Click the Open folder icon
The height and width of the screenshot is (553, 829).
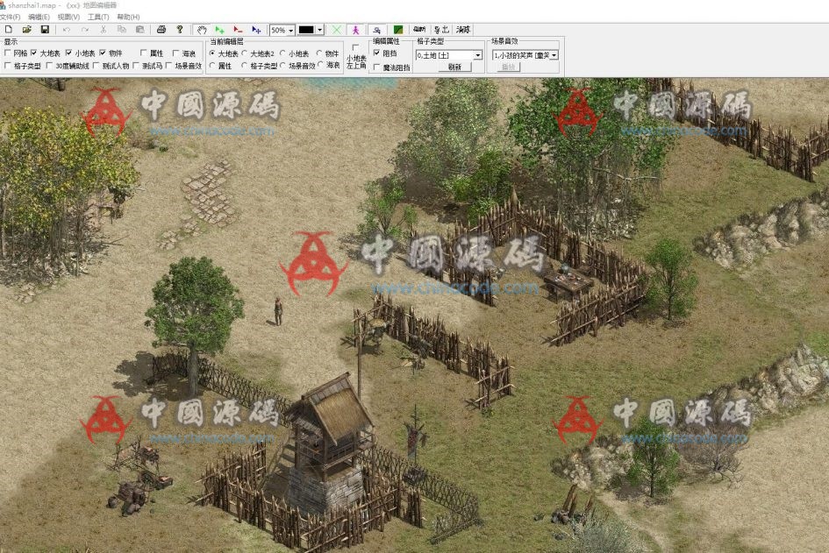tap(26, 29)
